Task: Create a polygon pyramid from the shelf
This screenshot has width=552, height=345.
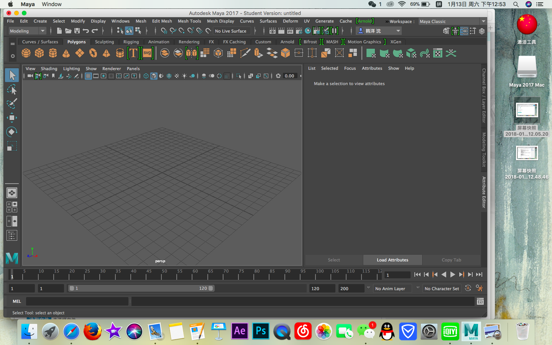Action: [106, 53]
